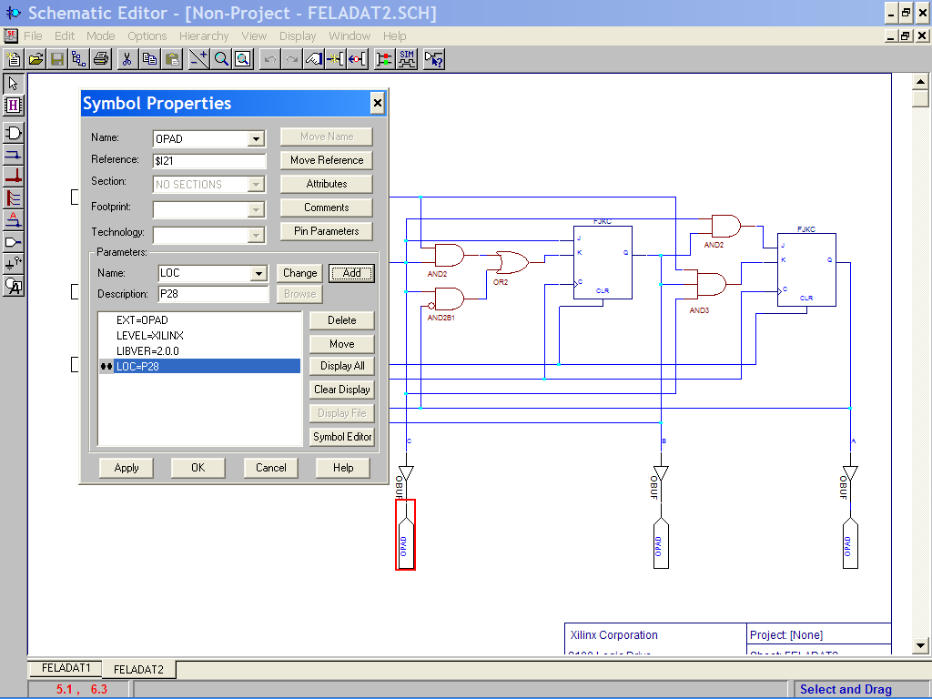Click the context help pointer icon

click(434, 59)
